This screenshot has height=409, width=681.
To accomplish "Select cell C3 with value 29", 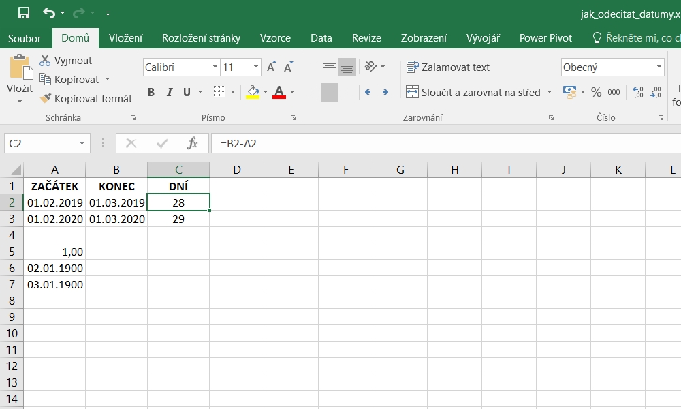I will coord(178,219).
